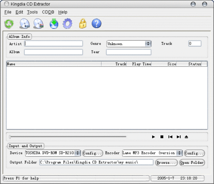Screen dimensions: 214x184
Task: Skip to the previous track
Action: coord(170,137)
